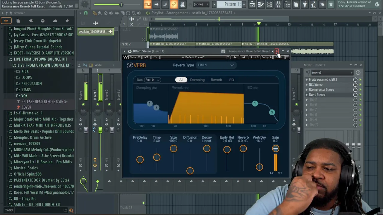383x215 pixels.
Task: Select the Mute tool in Playlist
Action: 111,13
